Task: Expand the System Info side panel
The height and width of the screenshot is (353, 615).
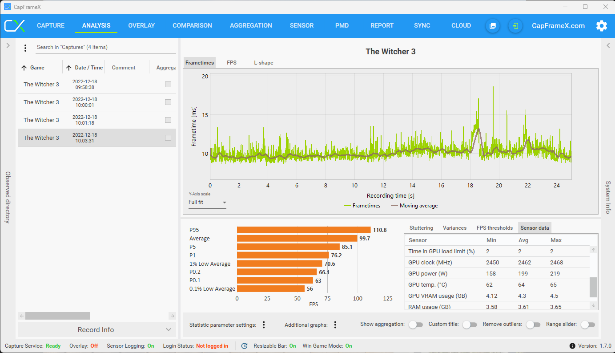Action: [x=608, y=45]
